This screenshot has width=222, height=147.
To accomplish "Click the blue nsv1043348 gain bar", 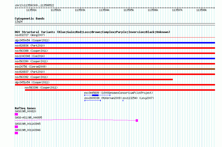I will coord(115,58).
